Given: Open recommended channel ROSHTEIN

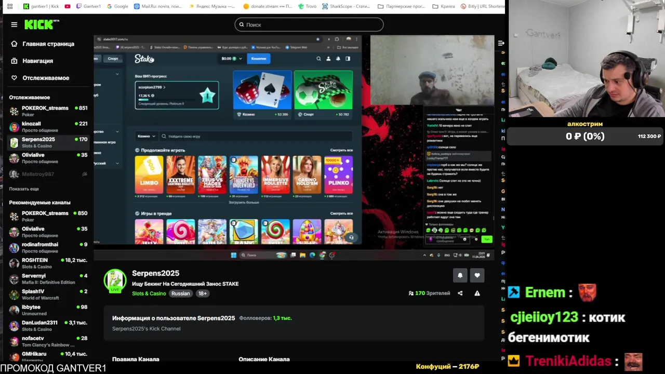Looking at the screenshot, I should coord(48,263).
